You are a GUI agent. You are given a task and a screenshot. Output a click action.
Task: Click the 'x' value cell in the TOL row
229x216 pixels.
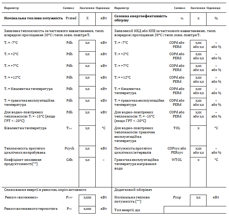point(198,136)
